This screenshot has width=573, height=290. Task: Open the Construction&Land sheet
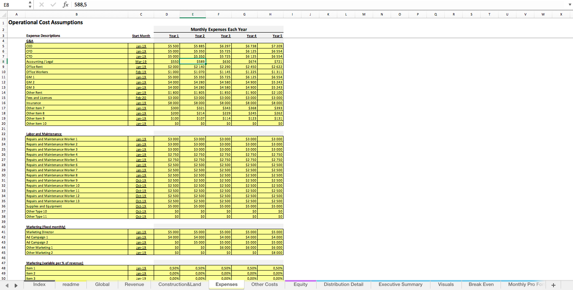[x=180, y=284]
